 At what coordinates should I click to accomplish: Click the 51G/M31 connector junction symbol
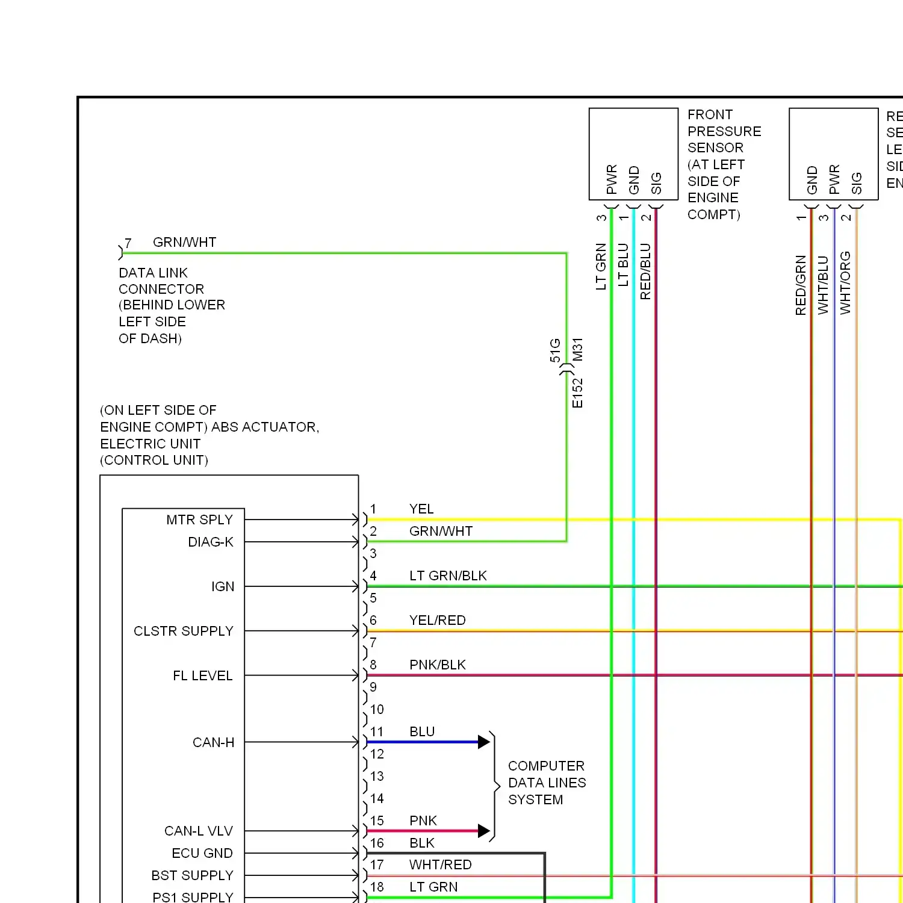(566, 369)
